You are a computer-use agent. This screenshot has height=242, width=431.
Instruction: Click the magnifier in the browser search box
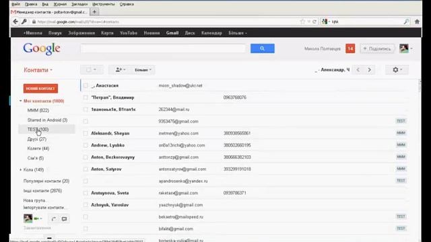coord(406,22)
